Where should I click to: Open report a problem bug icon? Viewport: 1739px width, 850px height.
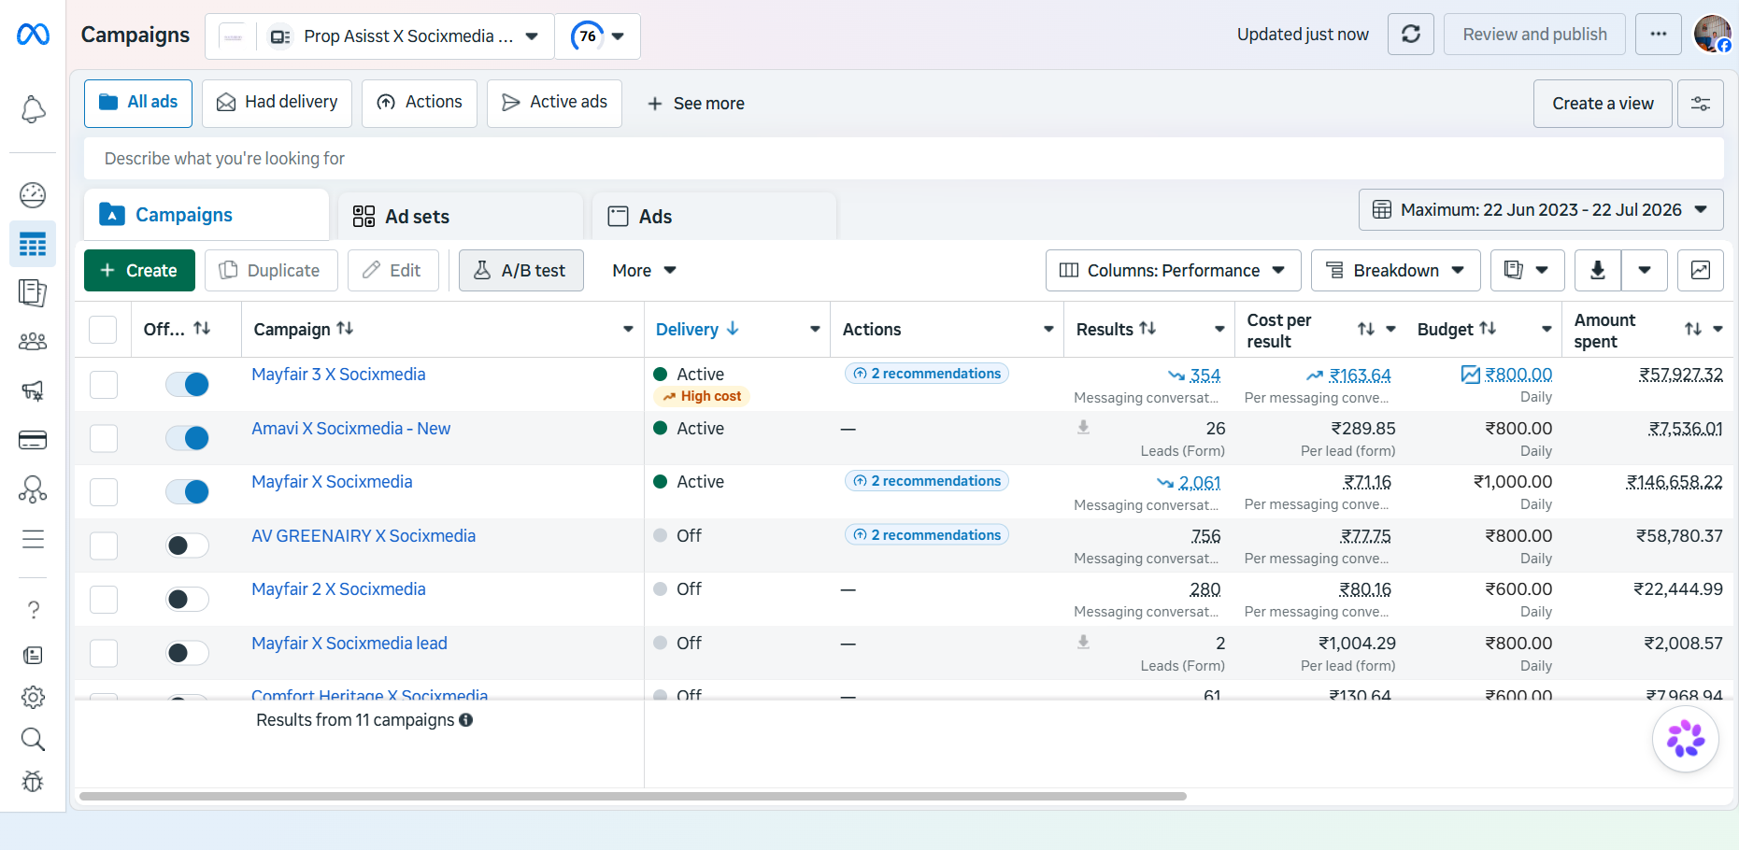click(x=33, y=781)
